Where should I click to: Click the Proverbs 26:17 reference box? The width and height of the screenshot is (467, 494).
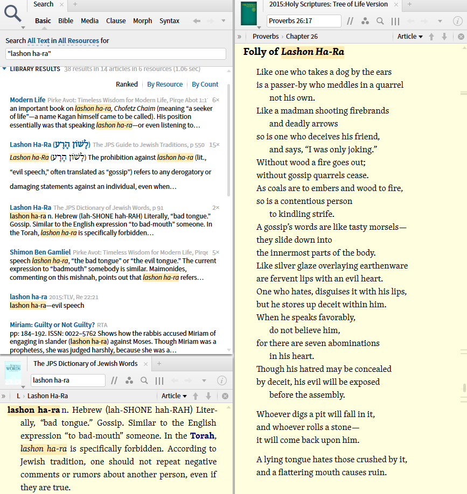click(304, 21)
